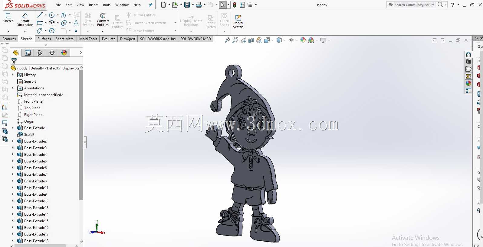Open the File menu
Screen dimensions: 483x247
(x=58, y=5)
